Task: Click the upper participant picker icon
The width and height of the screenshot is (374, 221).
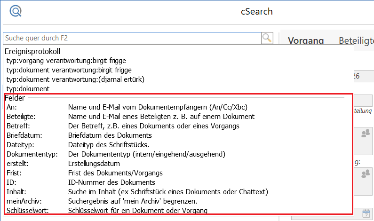Action: (x=366, y=133)
